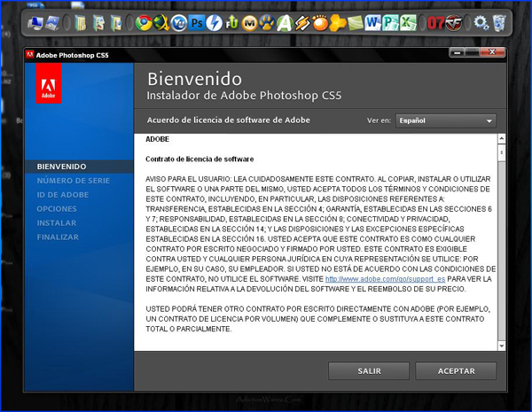The width and height of the screenshot is (532, 412).
Task: Launch Daemon Tools blue lightning icon
Action: pyautogui.click(x=214, y=23)
